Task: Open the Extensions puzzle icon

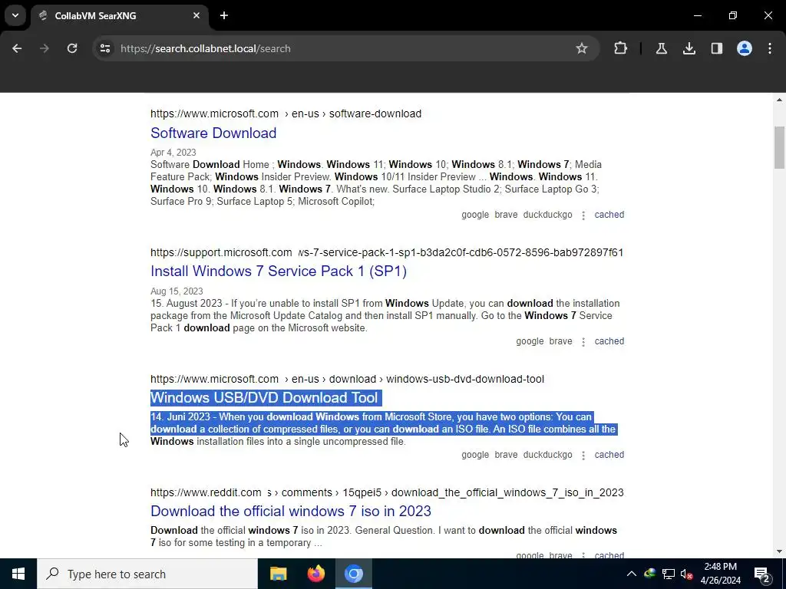Action: [x=620, y=48]
